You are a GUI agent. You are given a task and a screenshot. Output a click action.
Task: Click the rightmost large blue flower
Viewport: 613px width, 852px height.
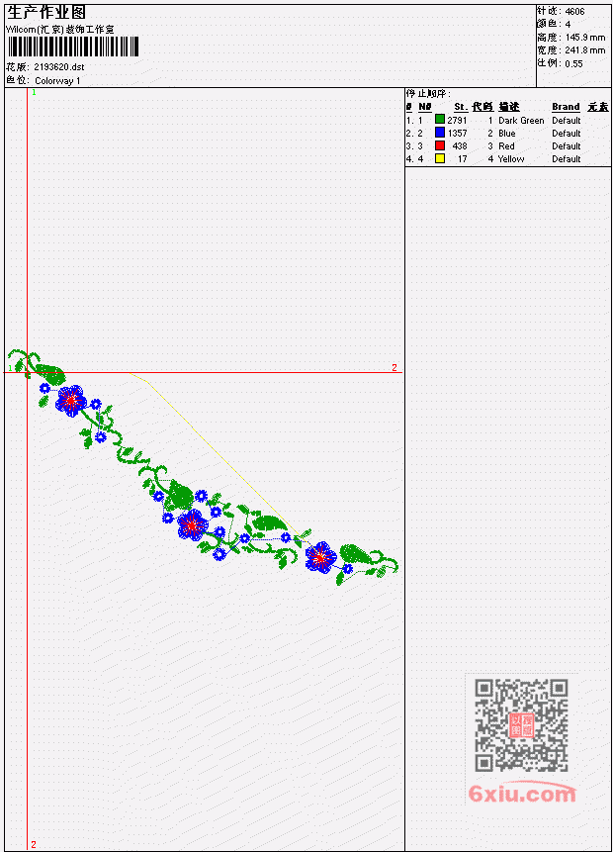[x=321, y=557]
